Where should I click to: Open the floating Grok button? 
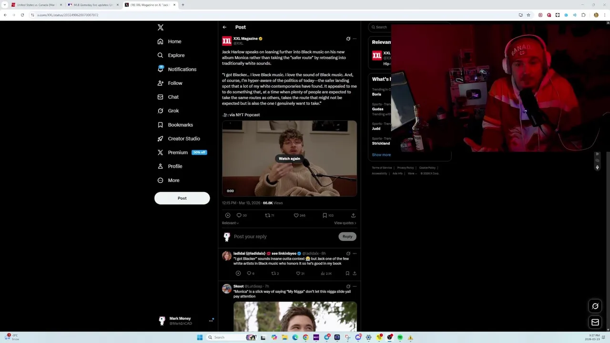click(595, 306)
